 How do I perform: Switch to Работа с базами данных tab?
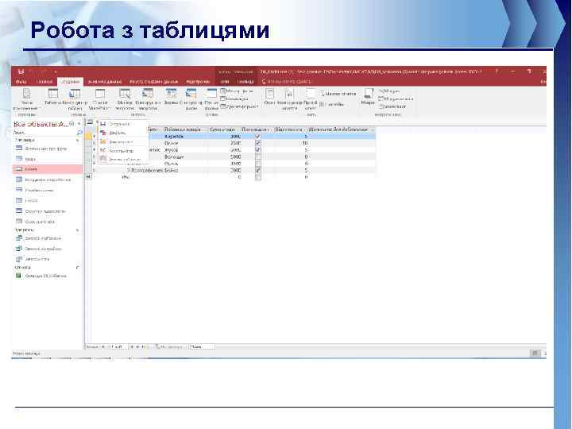[x=154, y=82]
